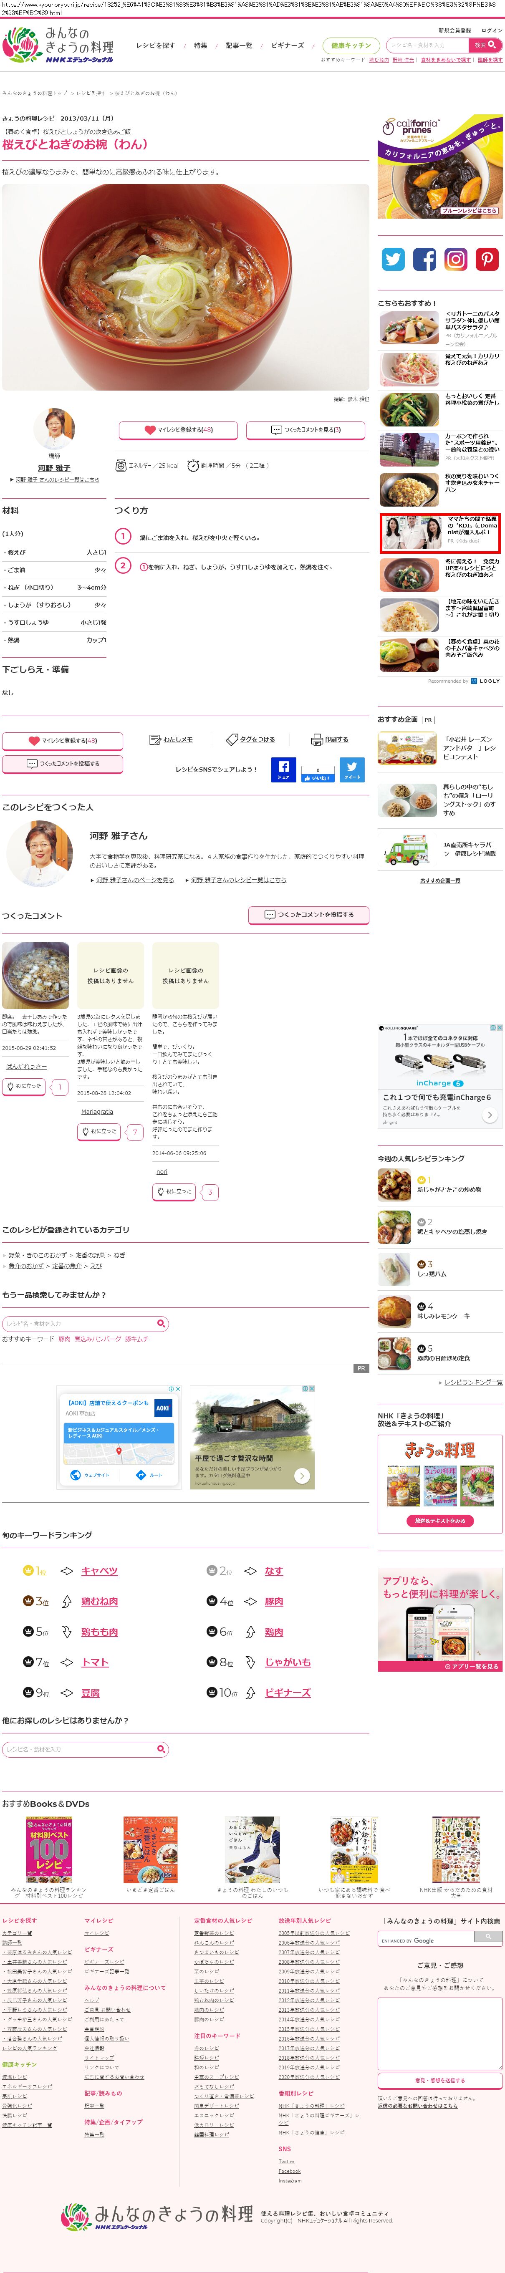Screen dimensions: 505x2273
Task: Open the Facebook social icon in sidebar
Action: [425, 259]
